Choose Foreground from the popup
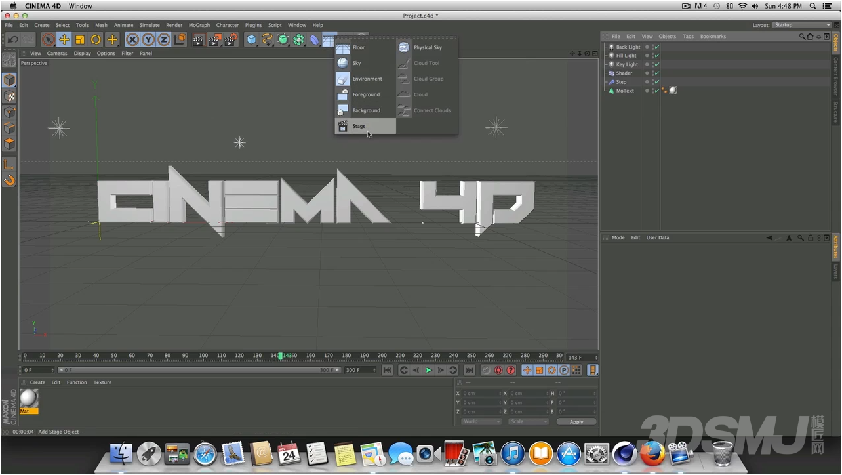The image size is (842, 475). pyautogui.click(x=365, y=94)
